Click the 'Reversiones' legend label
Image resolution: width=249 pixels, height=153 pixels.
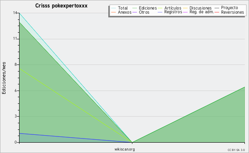[x=232, y=12]
